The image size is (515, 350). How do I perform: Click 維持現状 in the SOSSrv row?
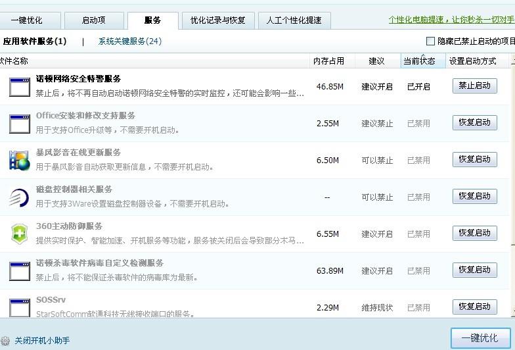[x=377, y=308]
